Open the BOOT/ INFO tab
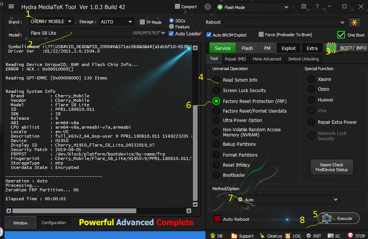 pos(346,48)
